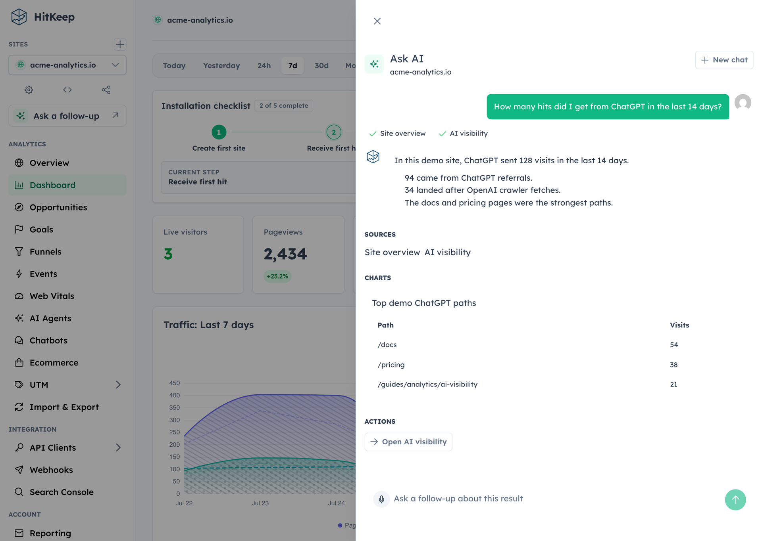
Task: Open tracking code snippet icon
Action: click(x=67, y=90)
